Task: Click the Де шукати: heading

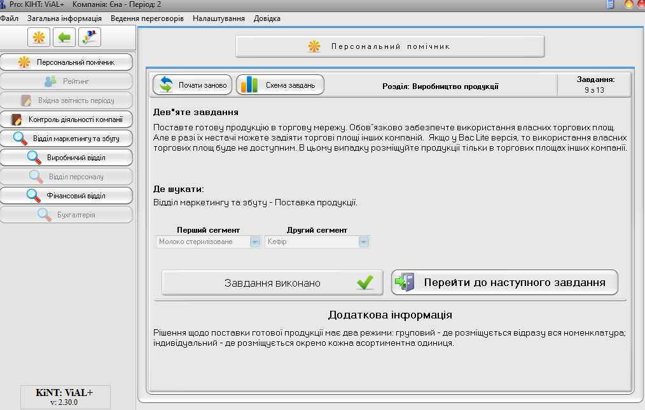Action: [179, 189]
